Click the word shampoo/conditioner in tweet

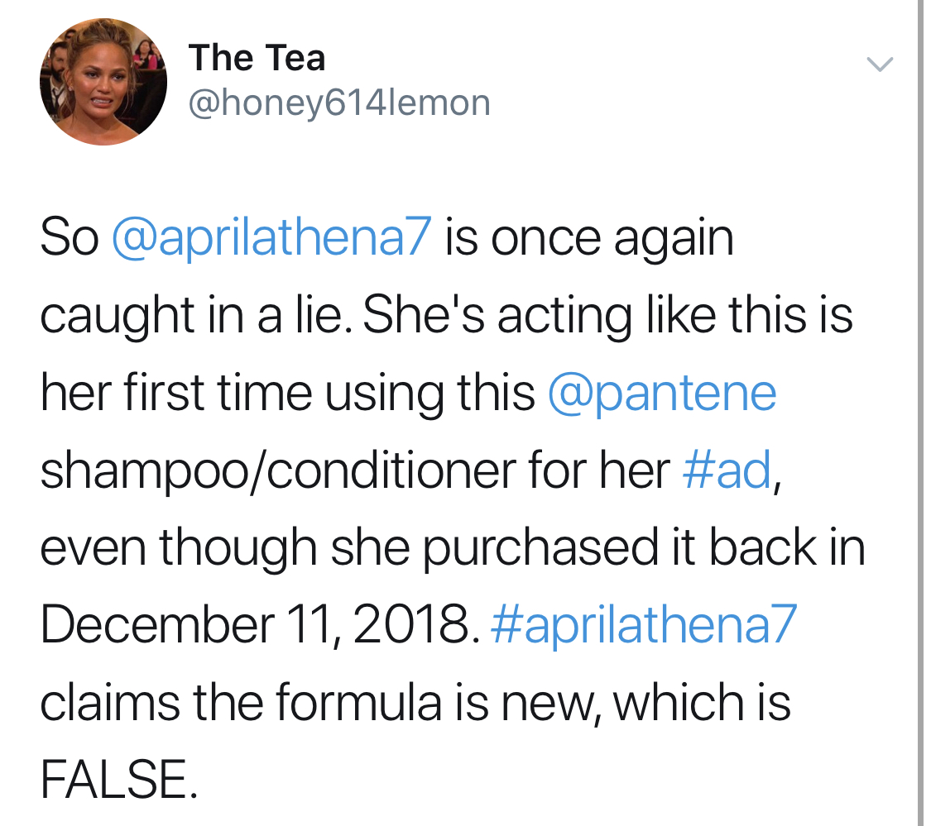tap(278, 470)
